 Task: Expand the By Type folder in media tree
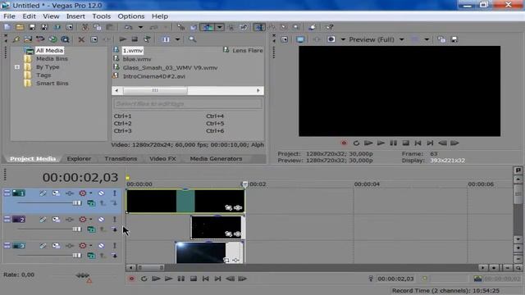tap(17, 67)
